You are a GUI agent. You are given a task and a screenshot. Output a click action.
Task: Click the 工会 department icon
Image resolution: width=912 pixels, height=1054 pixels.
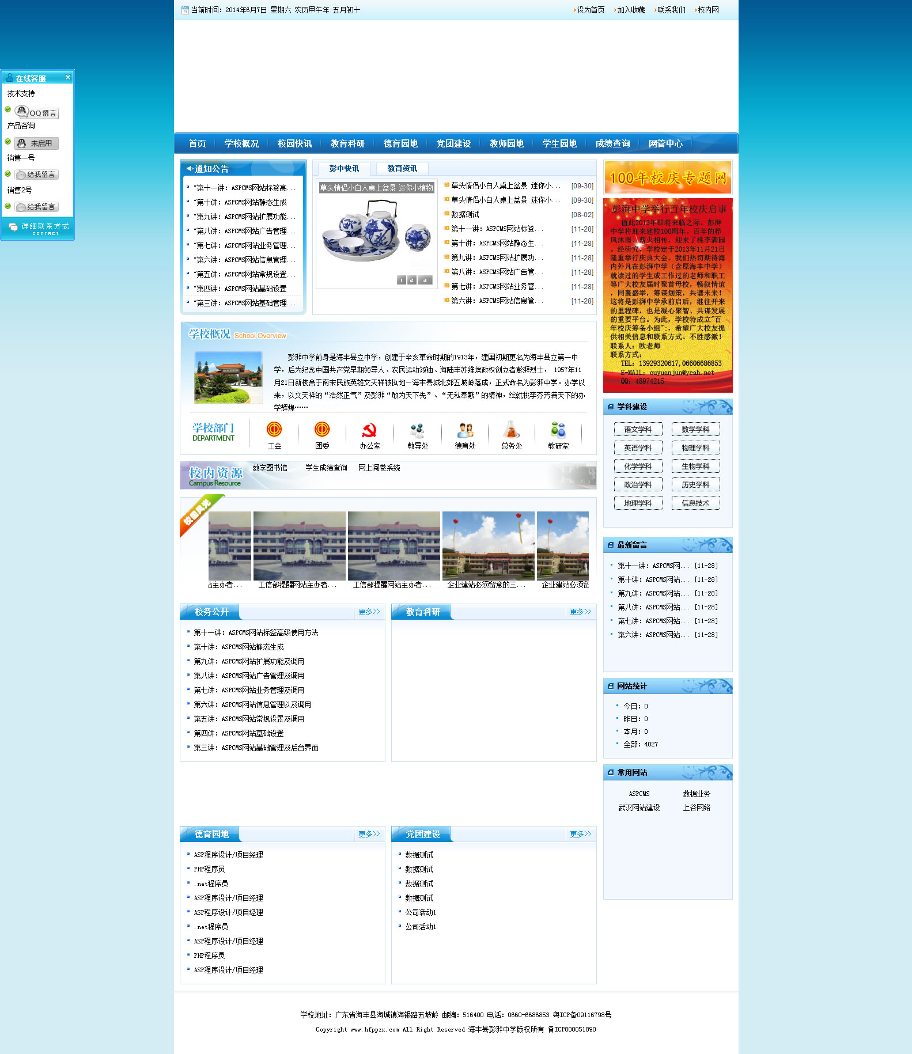tap(274, 430)
